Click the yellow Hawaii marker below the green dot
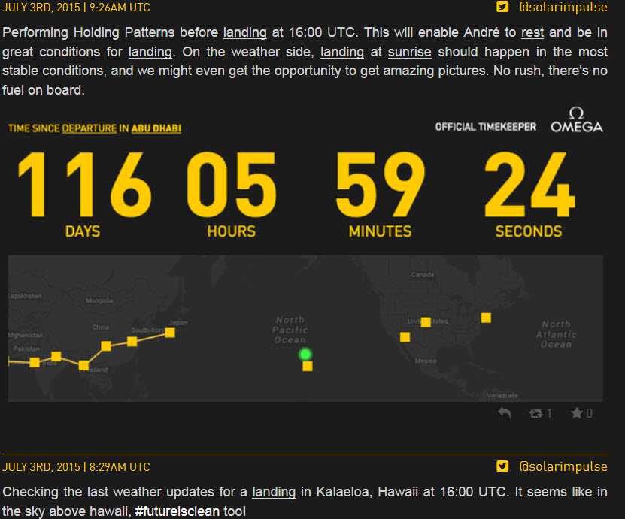 point(308,366)
